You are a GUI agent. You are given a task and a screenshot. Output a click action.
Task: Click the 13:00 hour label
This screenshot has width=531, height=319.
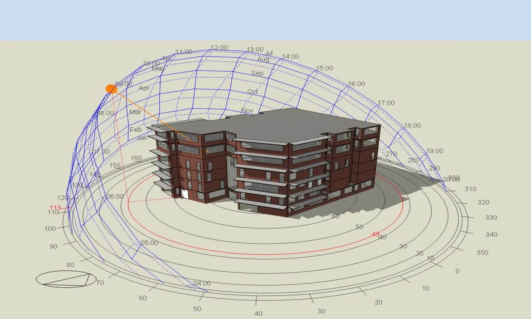pos(255,49)
